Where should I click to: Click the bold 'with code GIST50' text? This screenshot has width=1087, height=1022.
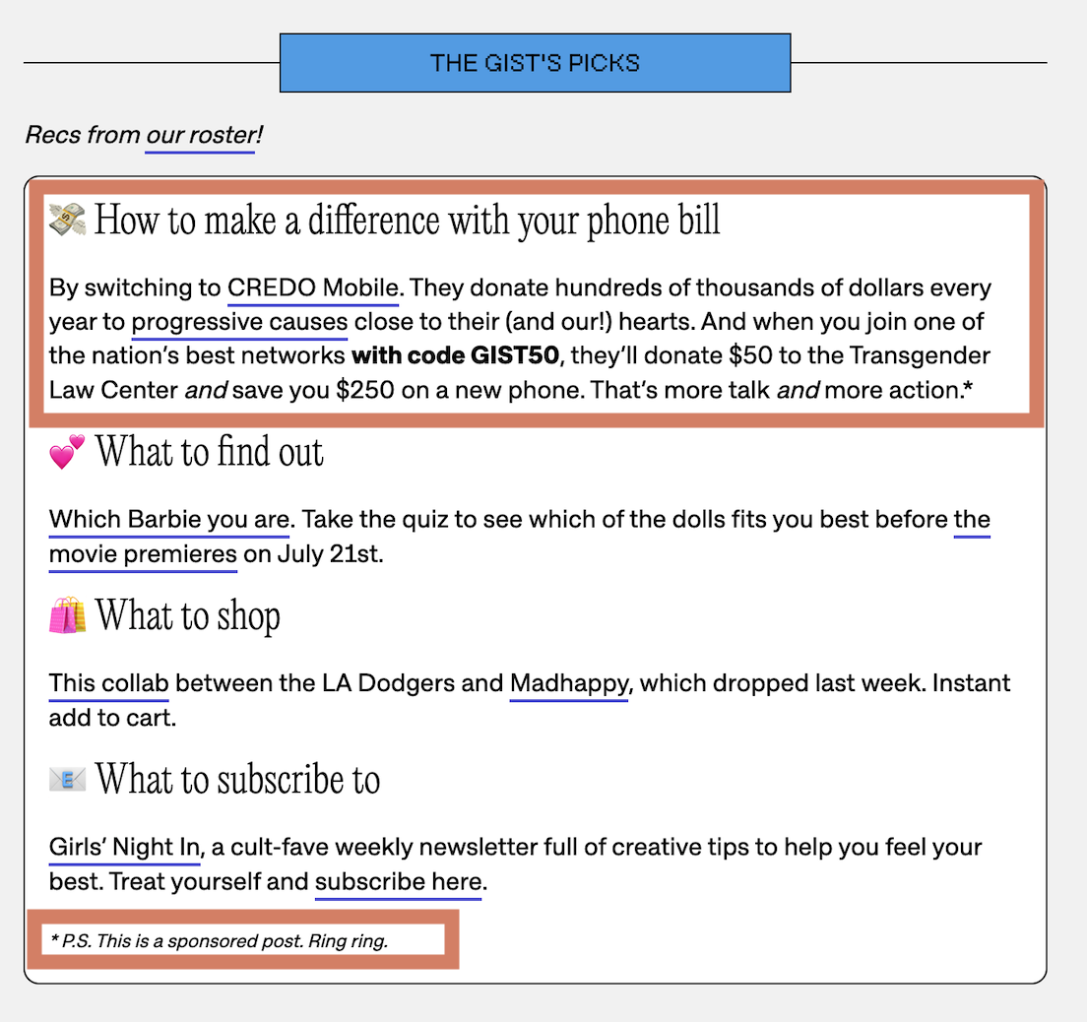point(456,355)
